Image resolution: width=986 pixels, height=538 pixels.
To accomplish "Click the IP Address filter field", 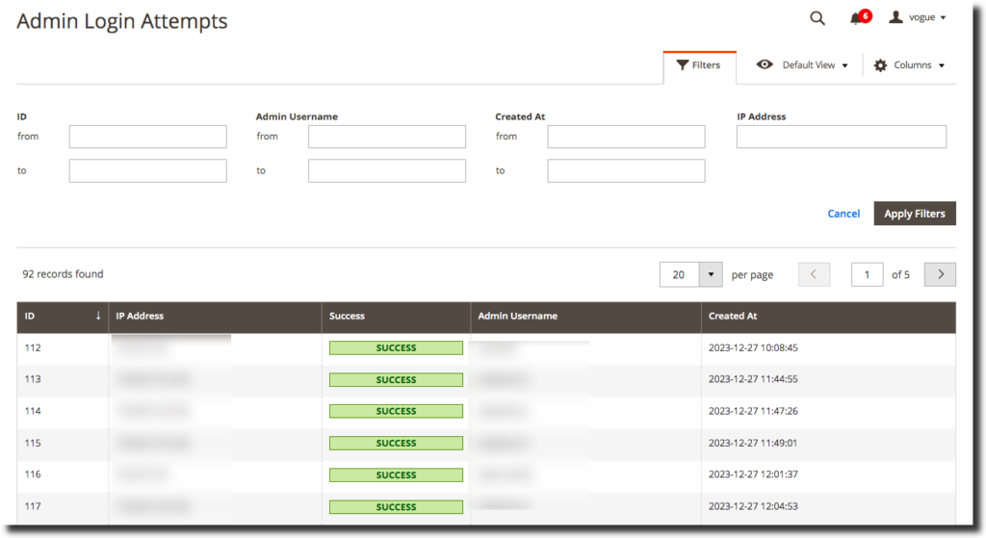I will pos(841,137).
